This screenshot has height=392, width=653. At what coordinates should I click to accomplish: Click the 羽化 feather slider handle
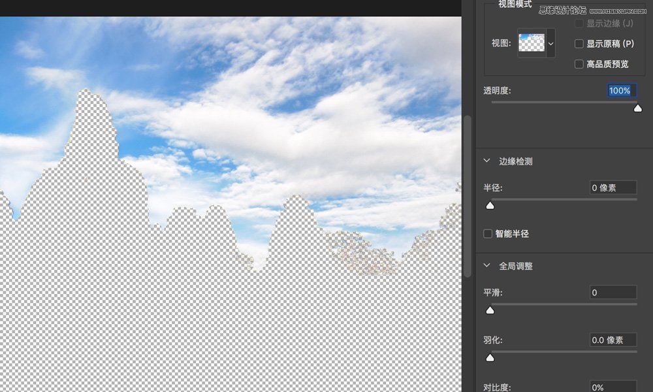pyautogui.click(x=490, y=357)
